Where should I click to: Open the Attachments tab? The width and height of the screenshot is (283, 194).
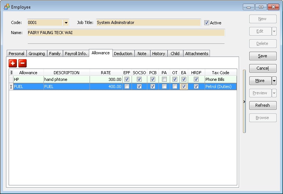click(197, 54)
